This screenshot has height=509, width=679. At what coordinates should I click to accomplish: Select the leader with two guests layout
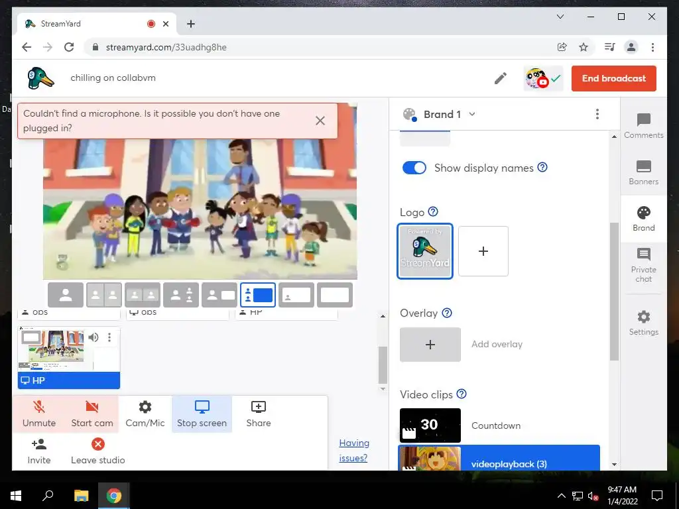pos(181,295)
